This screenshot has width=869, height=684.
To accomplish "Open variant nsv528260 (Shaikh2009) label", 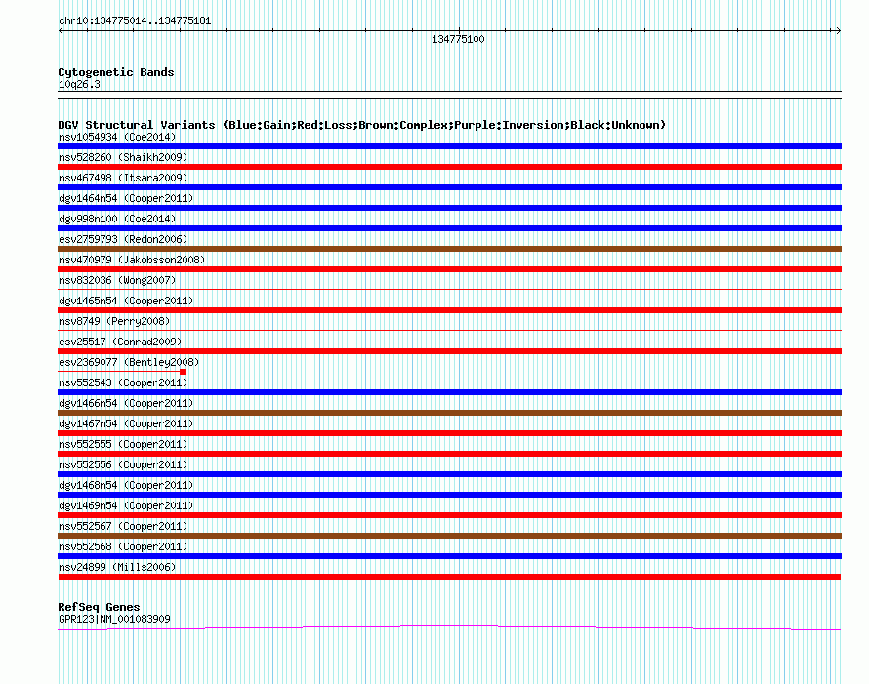I will (x=123, y=157).
